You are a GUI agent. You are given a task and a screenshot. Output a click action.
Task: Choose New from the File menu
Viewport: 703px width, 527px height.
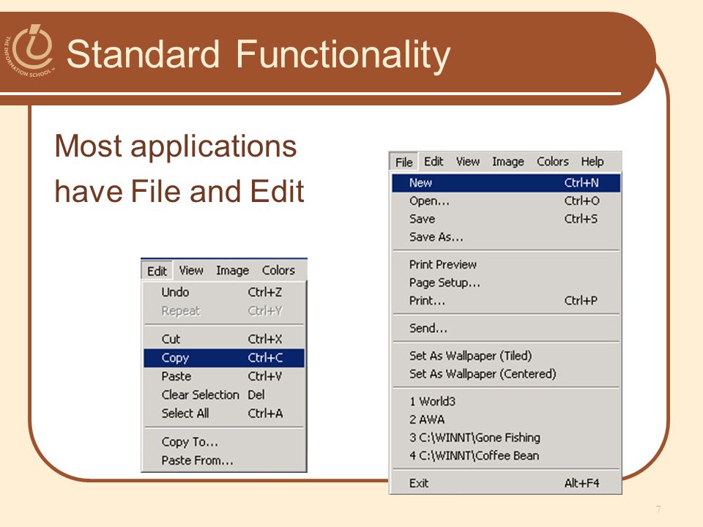tap(506, 183)
